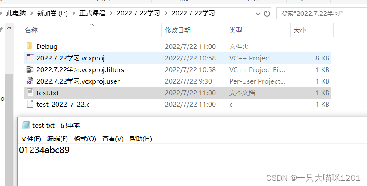
Task: Click the 2022.7.22学习.vcxproj file icon
Action: point(30,57)
